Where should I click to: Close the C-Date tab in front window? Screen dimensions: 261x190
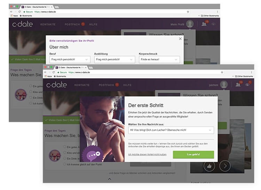[x=86, y=68]
